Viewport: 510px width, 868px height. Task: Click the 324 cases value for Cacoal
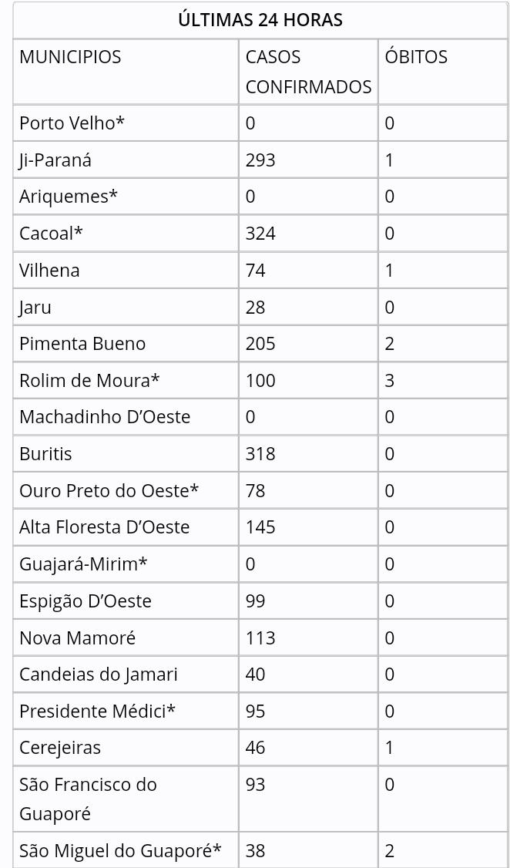[260, 234]
